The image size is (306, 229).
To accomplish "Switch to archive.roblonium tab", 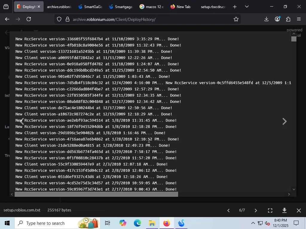I will point(59,7).
